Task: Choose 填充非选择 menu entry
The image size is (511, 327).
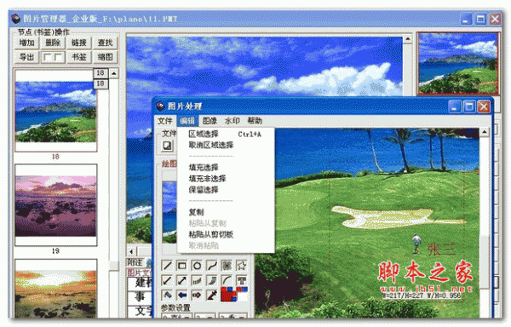Action: [x=226, y=179]
